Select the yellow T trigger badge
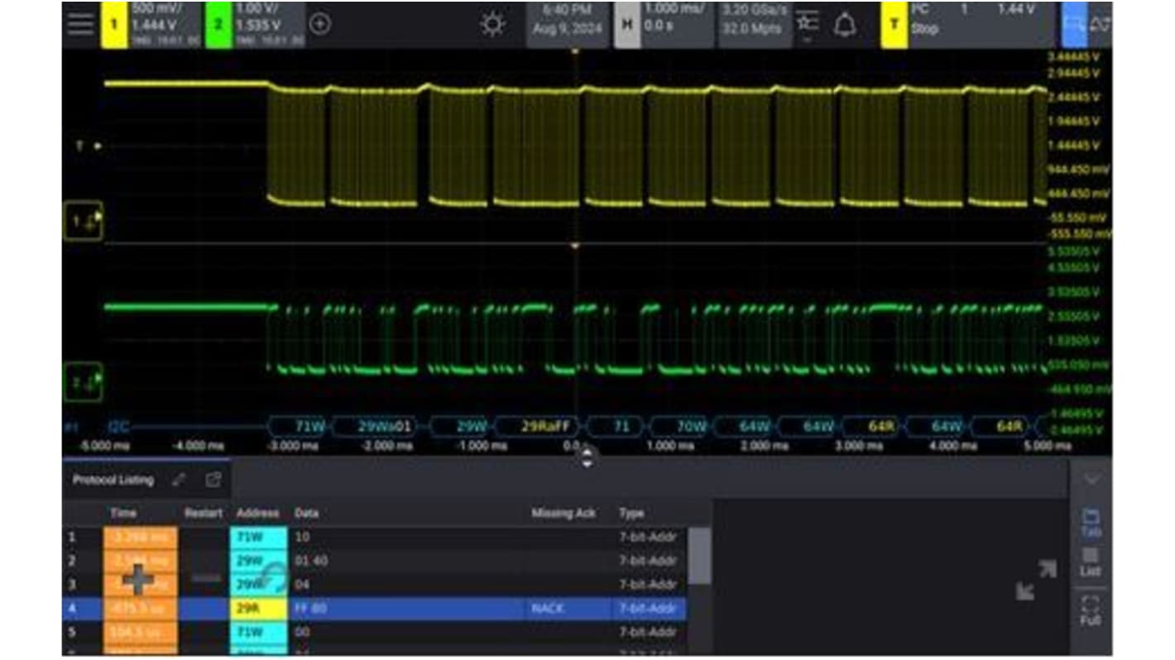Viewport: 1175px width, 660px height. pyautogui.click(x=894, y=25)
